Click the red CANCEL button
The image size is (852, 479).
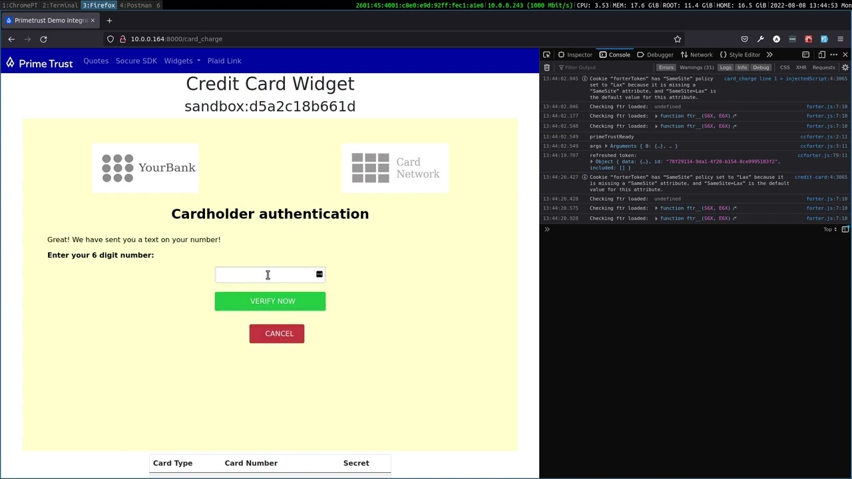pos(277,334)
